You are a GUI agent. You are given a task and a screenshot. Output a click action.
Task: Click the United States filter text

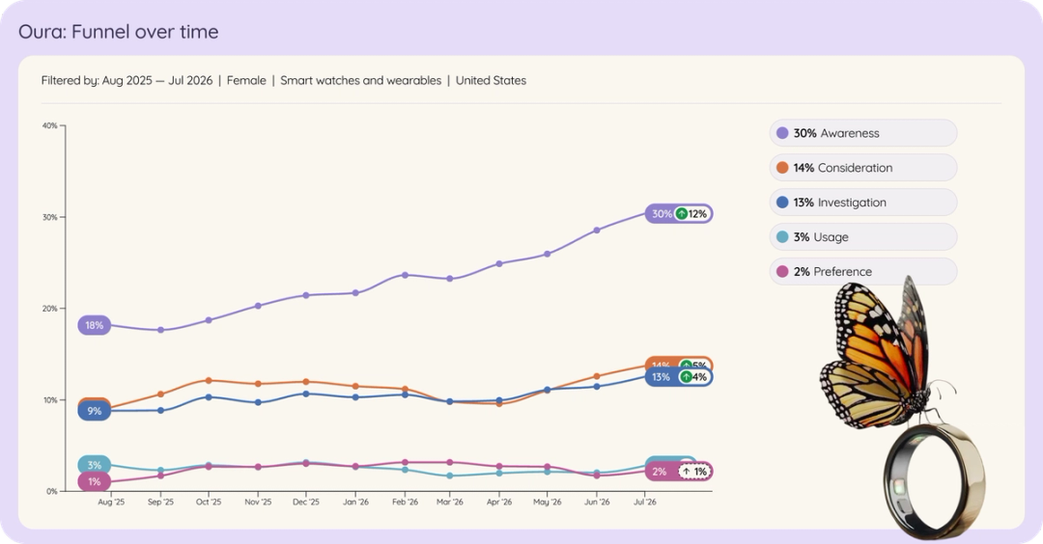(491, 80)
